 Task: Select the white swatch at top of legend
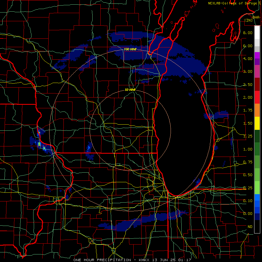(x=257, y=33)
